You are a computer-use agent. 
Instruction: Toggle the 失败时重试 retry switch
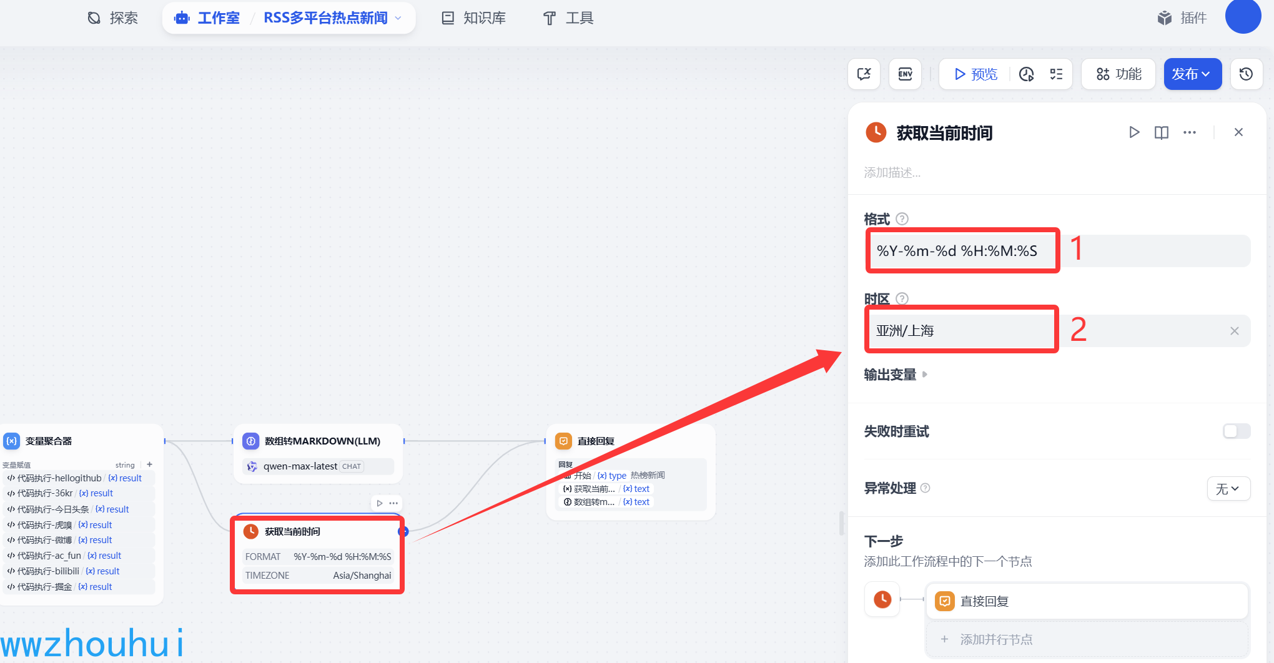pyautogui.click(x=1237, y=431)
